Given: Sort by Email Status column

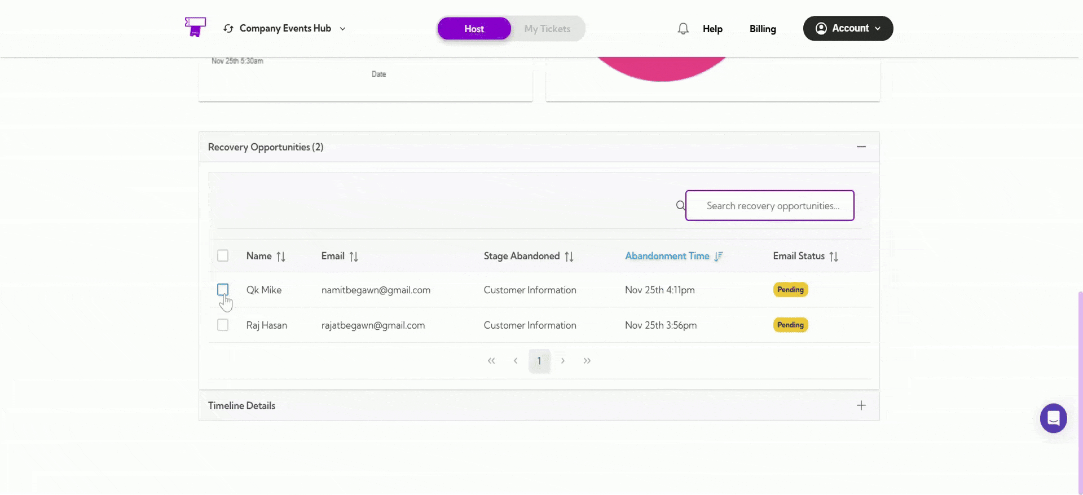Looking at the screenshot, I should click(834, 257).
